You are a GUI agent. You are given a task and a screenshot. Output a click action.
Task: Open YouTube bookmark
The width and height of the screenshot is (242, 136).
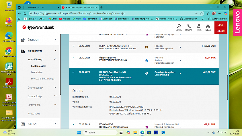[x=65, y=19]
